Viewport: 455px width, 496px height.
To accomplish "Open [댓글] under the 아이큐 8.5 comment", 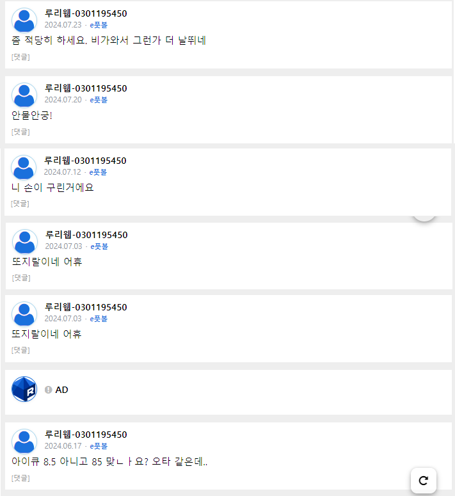I will coord(20,478).
